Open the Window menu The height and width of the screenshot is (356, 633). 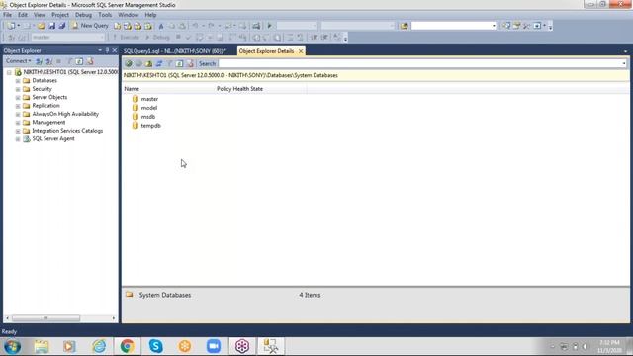click(128, 15)
